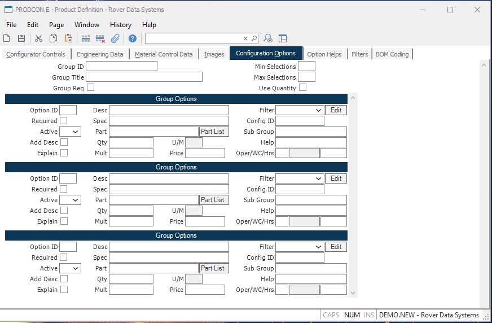Click the Delete row icon

tap(100, 38)
